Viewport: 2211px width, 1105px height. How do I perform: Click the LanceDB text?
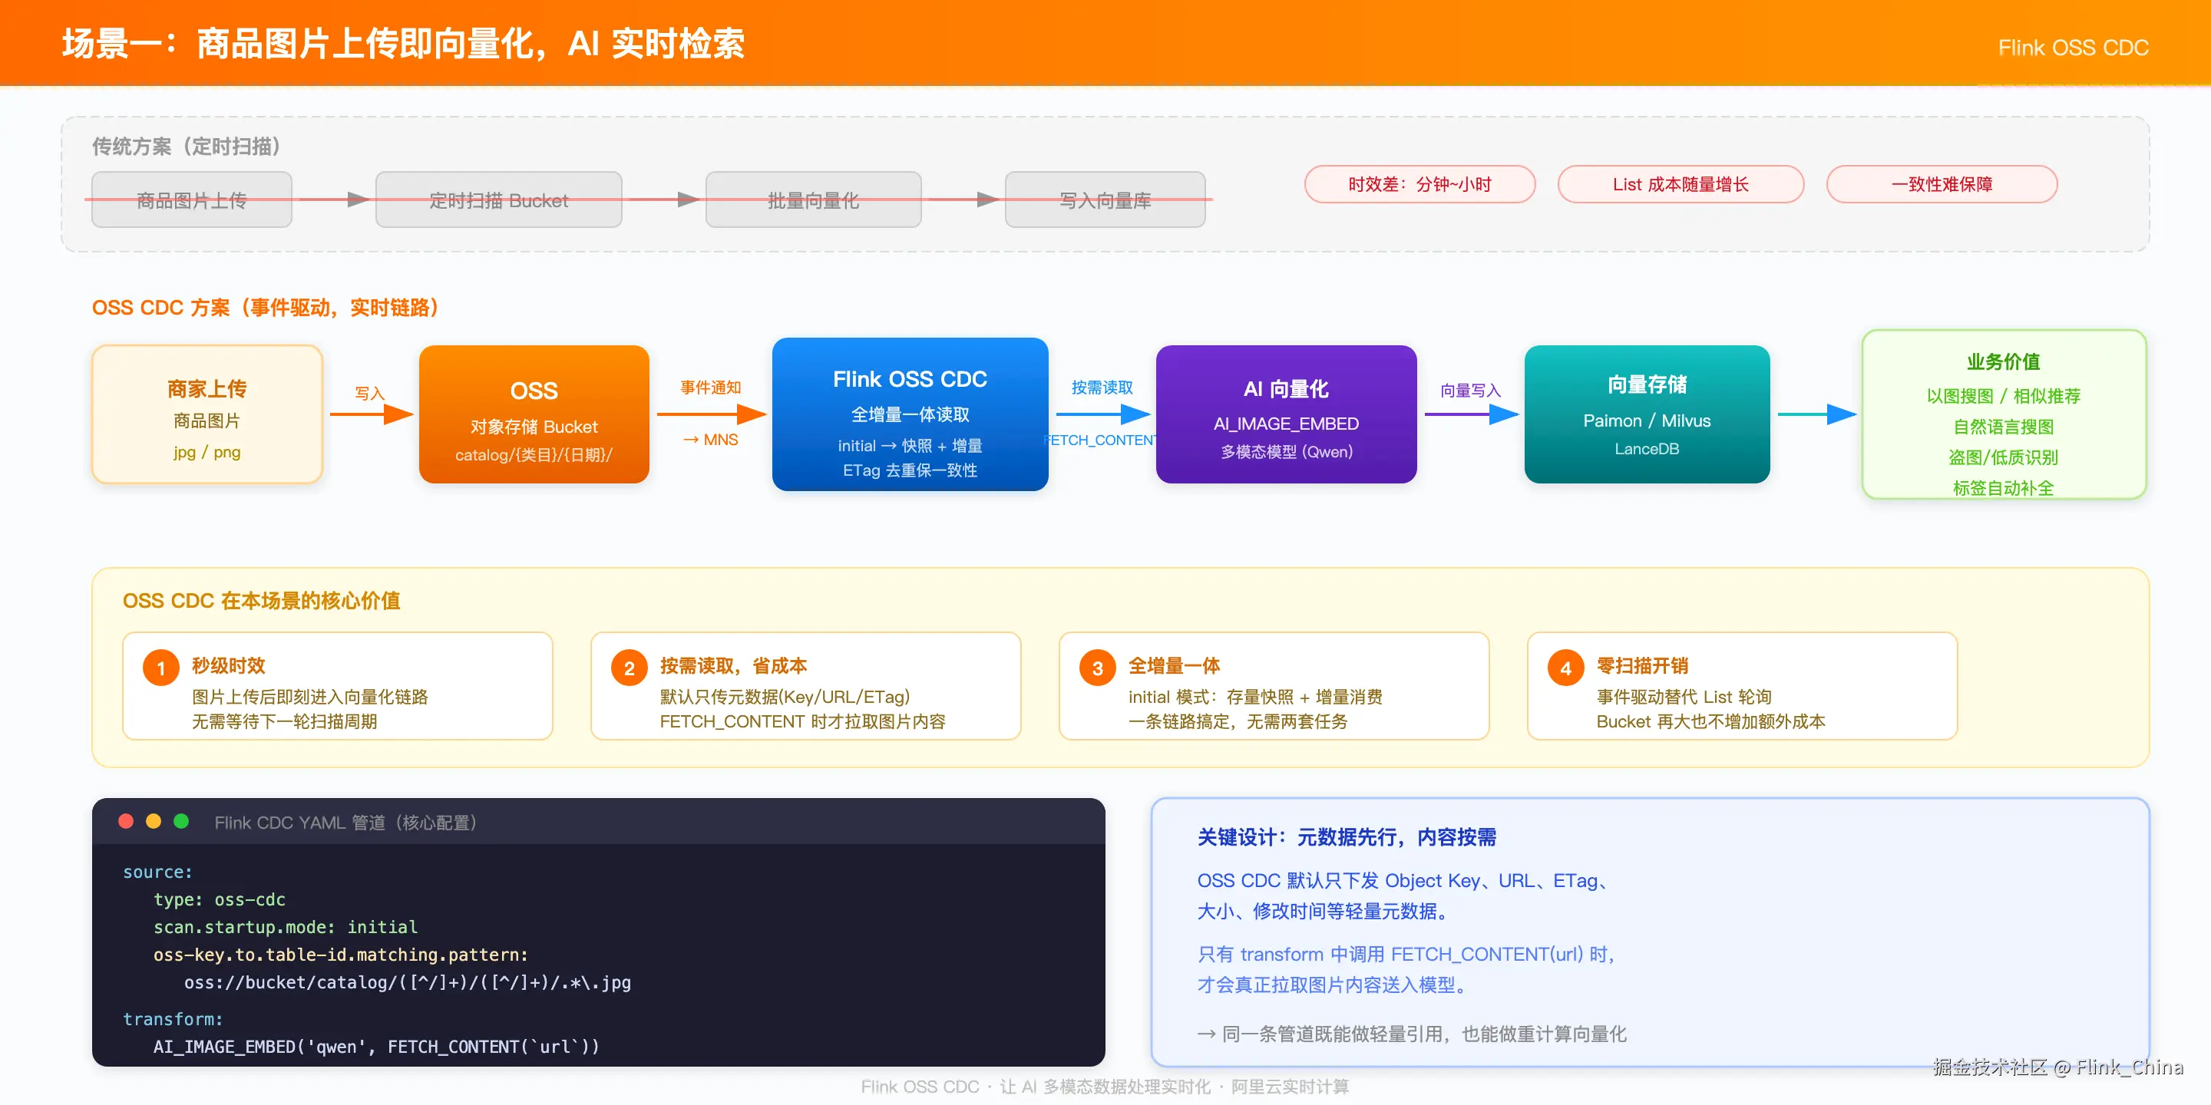[1646, 449]
